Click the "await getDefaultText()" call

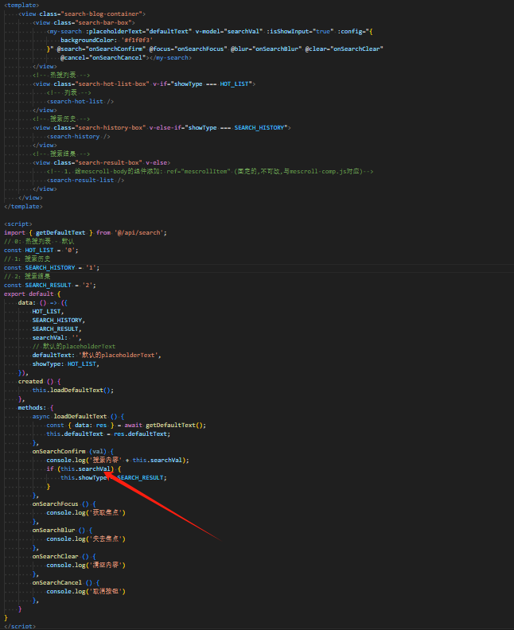coord(165,426)
